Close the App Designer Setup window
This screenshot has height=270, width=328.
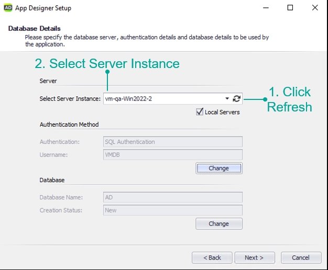click(315, 8)
